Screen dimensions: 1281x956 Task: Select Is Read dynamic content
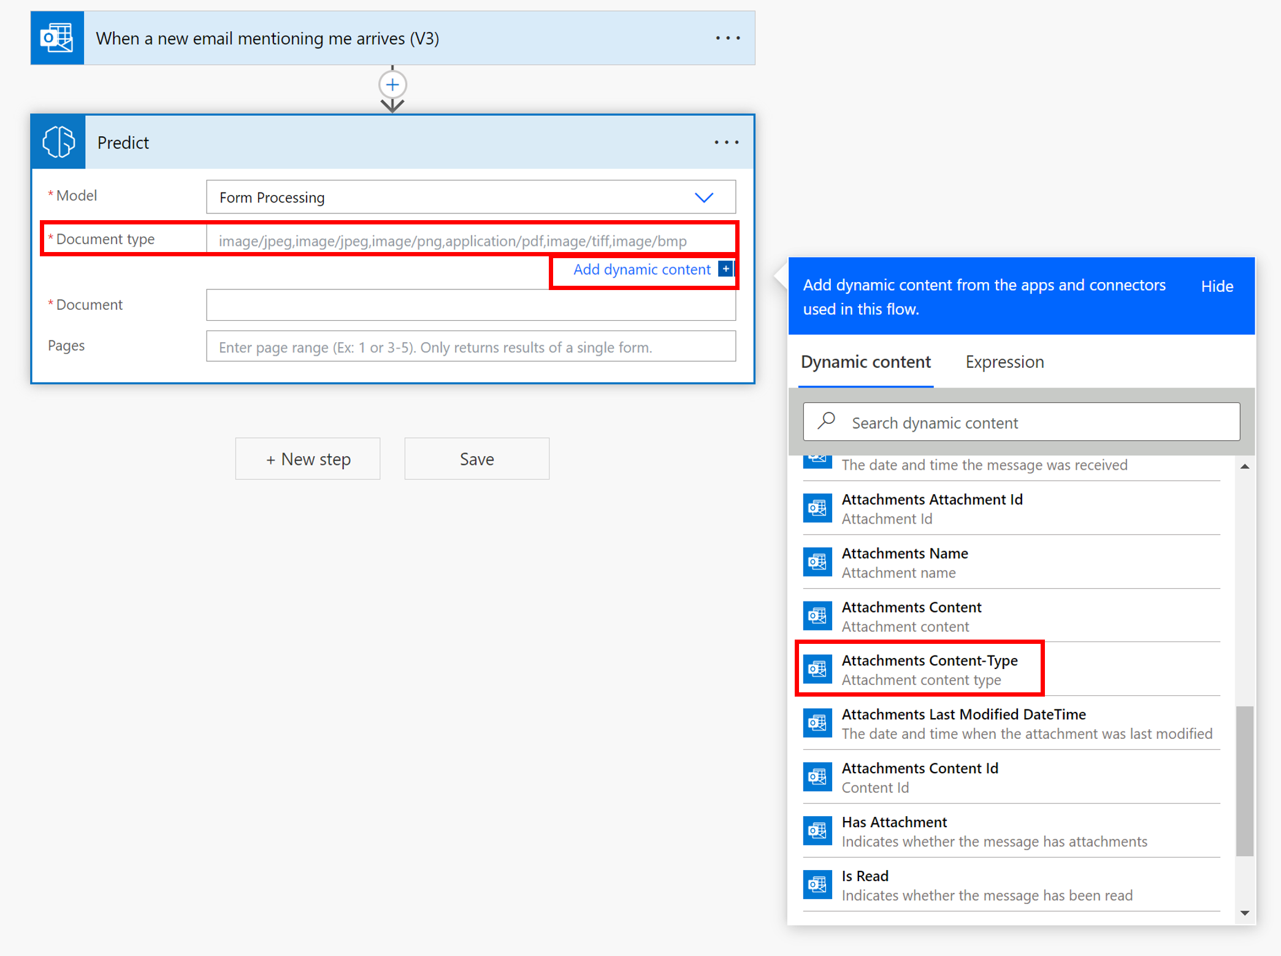[x=1012, y=885]
